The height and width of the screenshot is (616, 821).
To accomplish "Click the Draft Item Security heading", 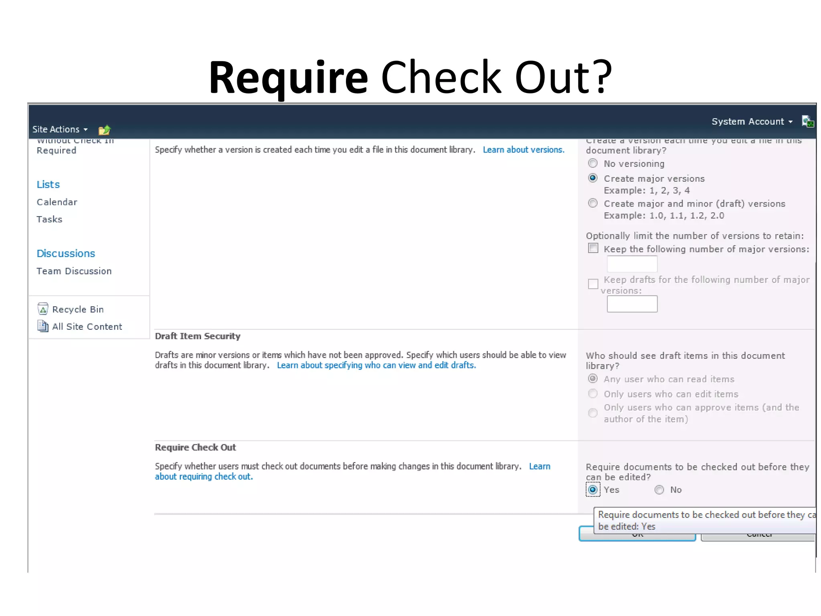I will (x=198, y=336).
